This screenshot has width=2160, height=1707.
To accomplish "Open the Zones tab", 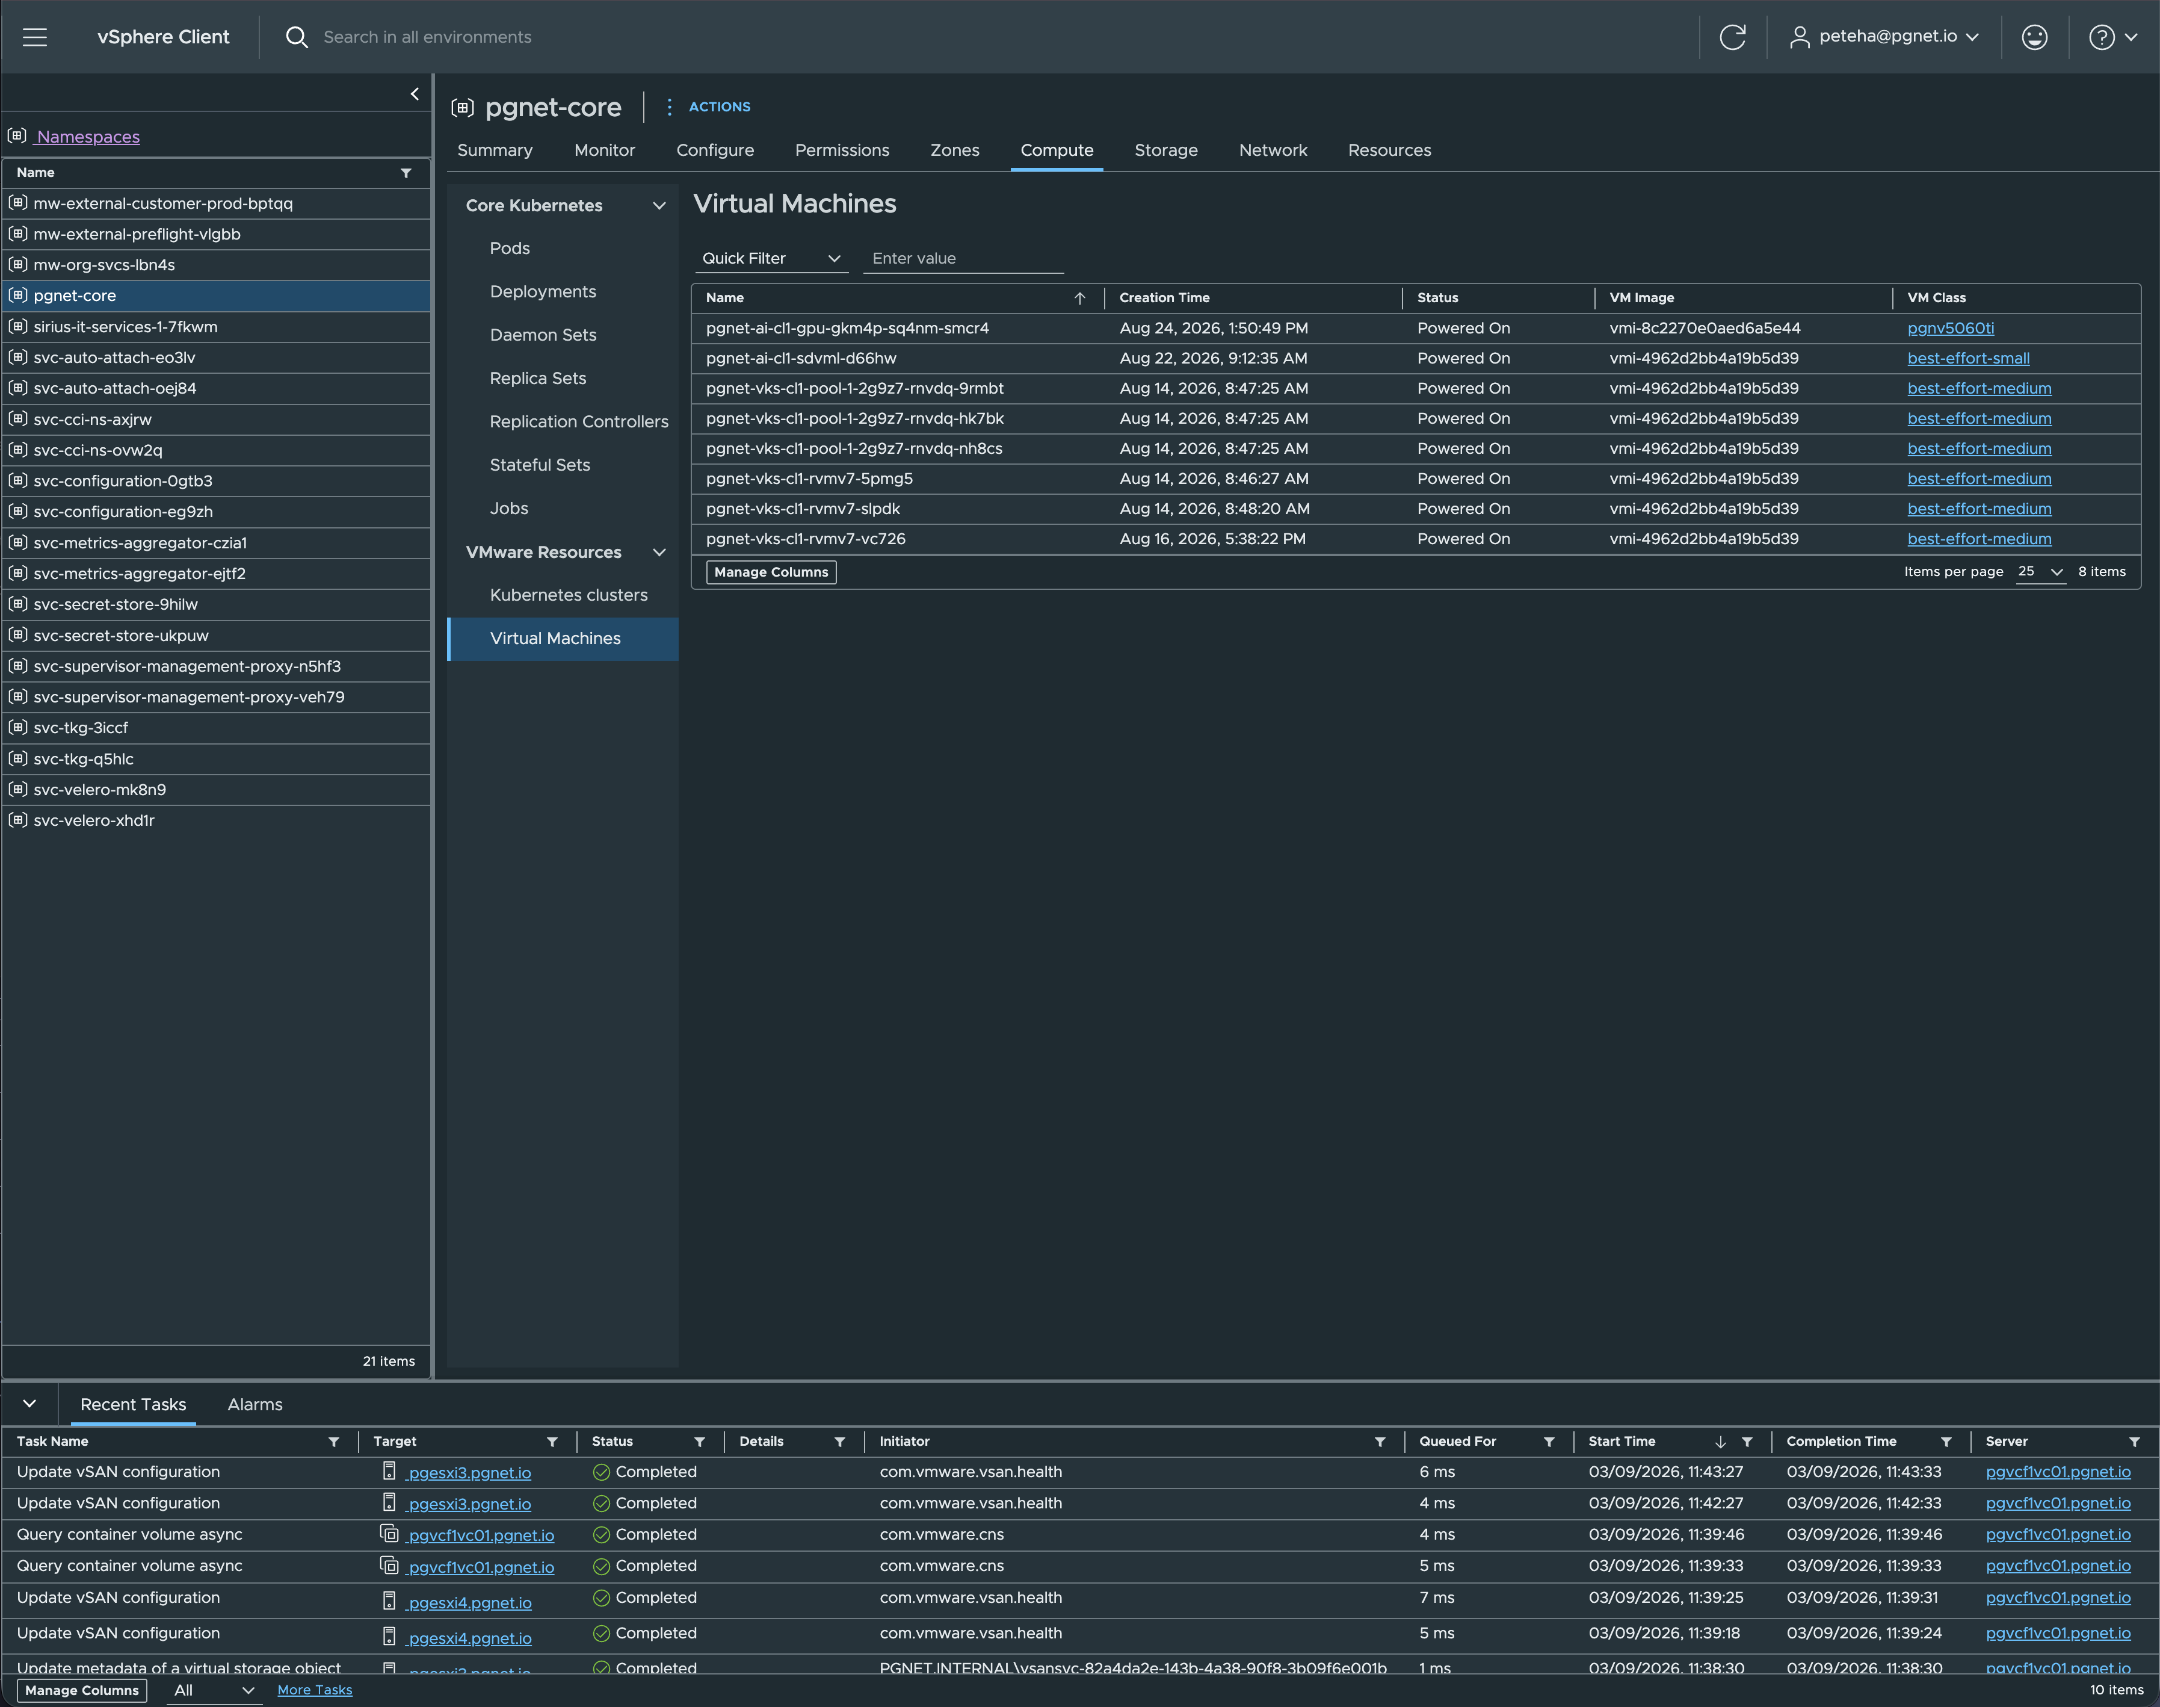I will (954, 150).
